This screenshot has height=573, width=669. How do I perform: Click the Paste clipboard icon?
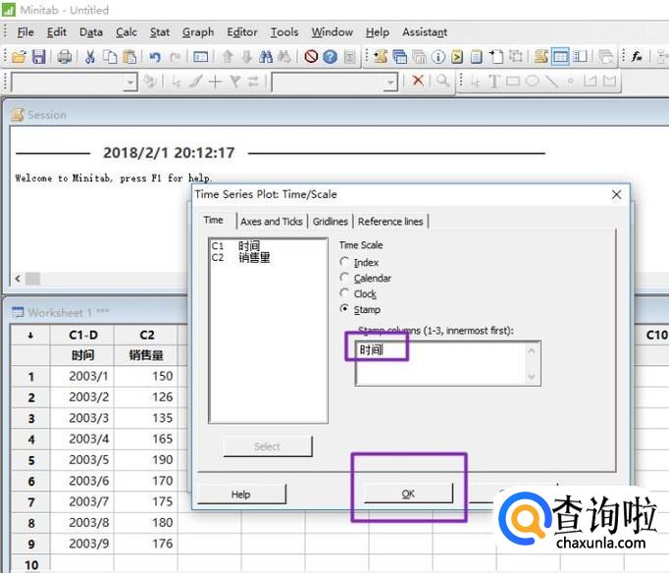pyautogui.click(x=129, y=57)
